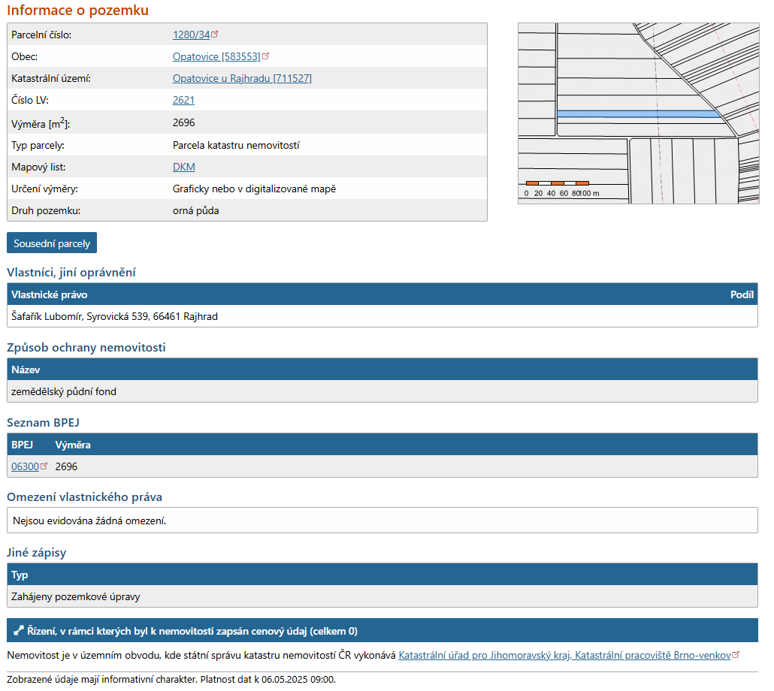
Task: Click Vlastnické právo column header
Action: coord(50,295)
